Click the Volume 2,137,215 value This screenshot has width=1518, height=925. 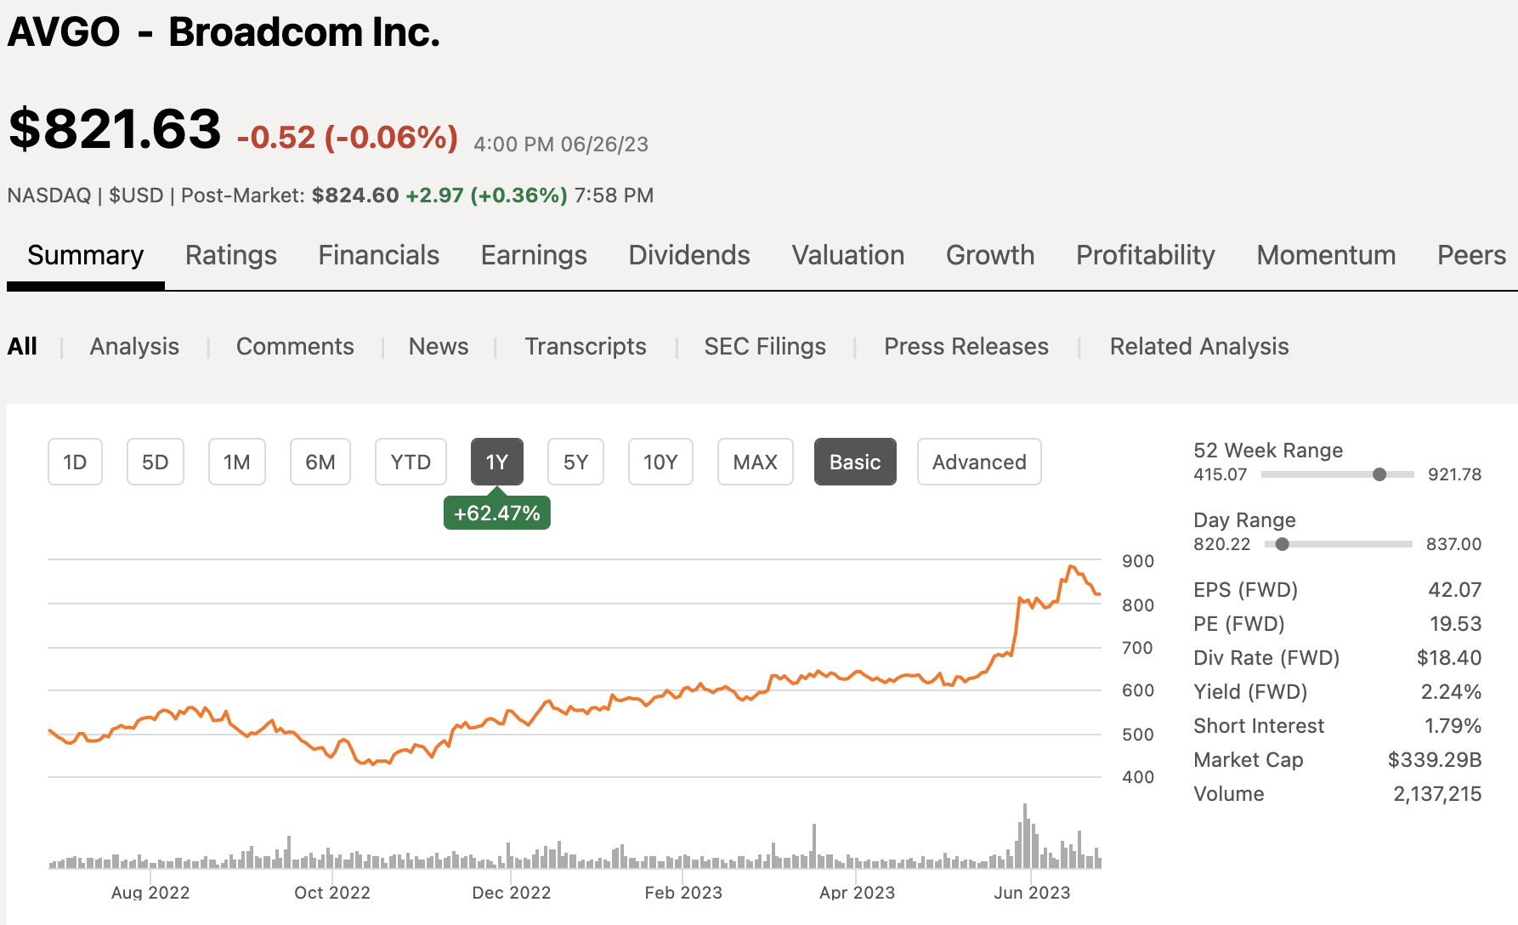[1437, 793]
